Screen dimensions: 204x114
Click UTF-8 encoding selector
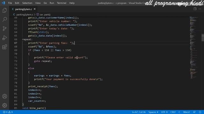(x=164, y=112)
